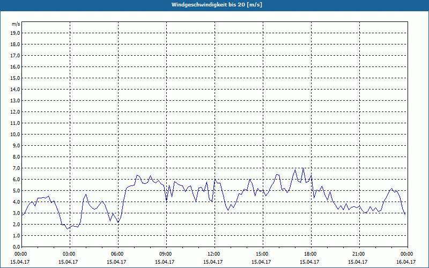
Task: Click the "12,0" y-axis label
Action: point(16,112)
